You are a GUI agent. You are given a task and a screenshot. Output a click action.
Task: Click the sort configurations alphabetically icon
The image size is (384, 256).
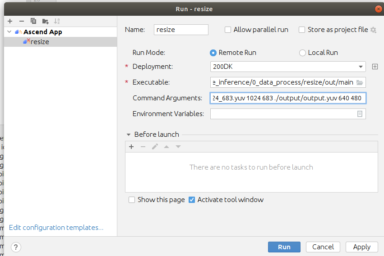coord(57,21)
